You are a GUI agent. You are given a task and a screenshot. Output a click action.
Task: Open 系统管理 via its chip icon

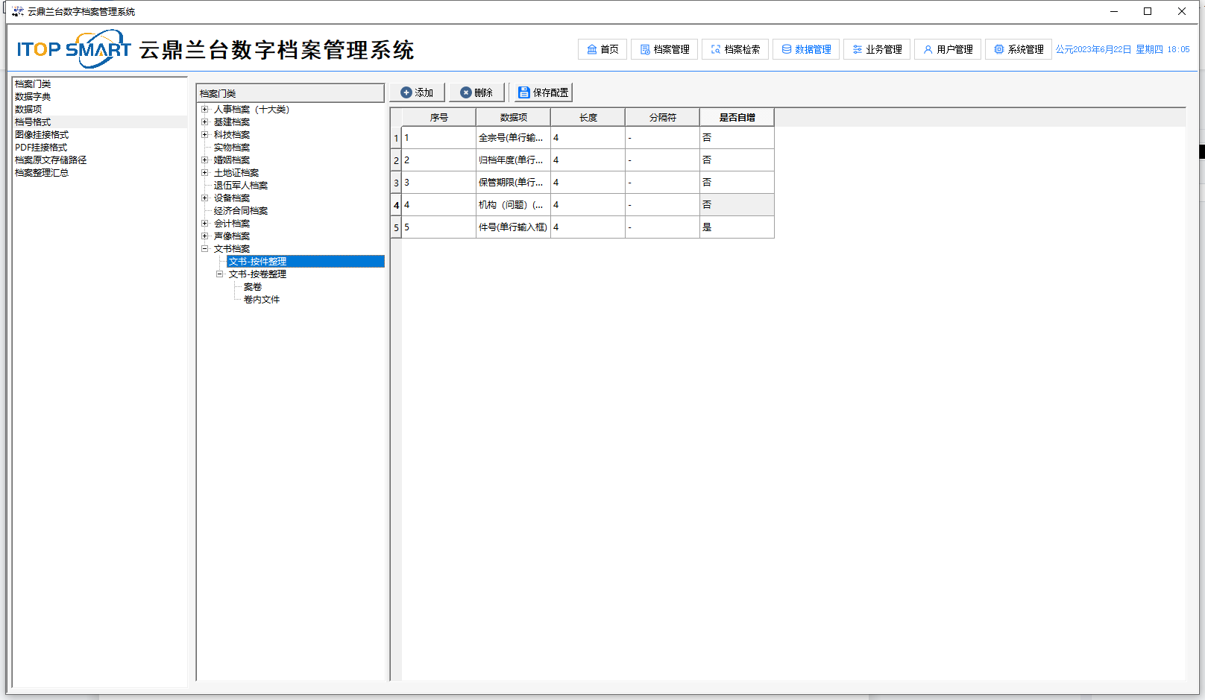click(x=999, y=49)
